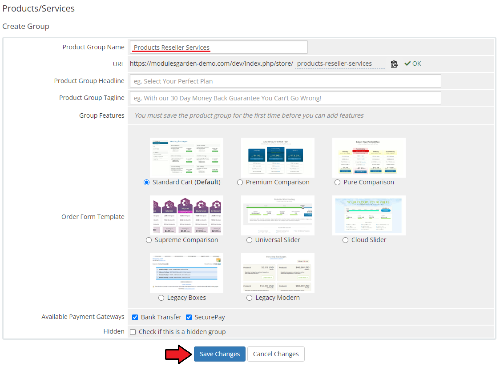Viewport: 500px width, 374px height.
Task: Pick the Legacy Modern radio button
Action: (x=250, y=298)
